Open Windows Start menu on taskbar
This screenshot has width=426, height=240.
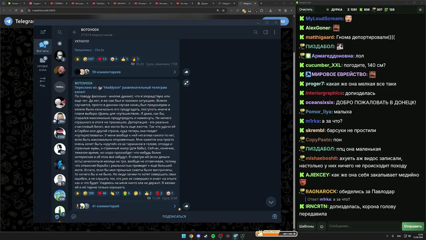[x=183, y=236]
